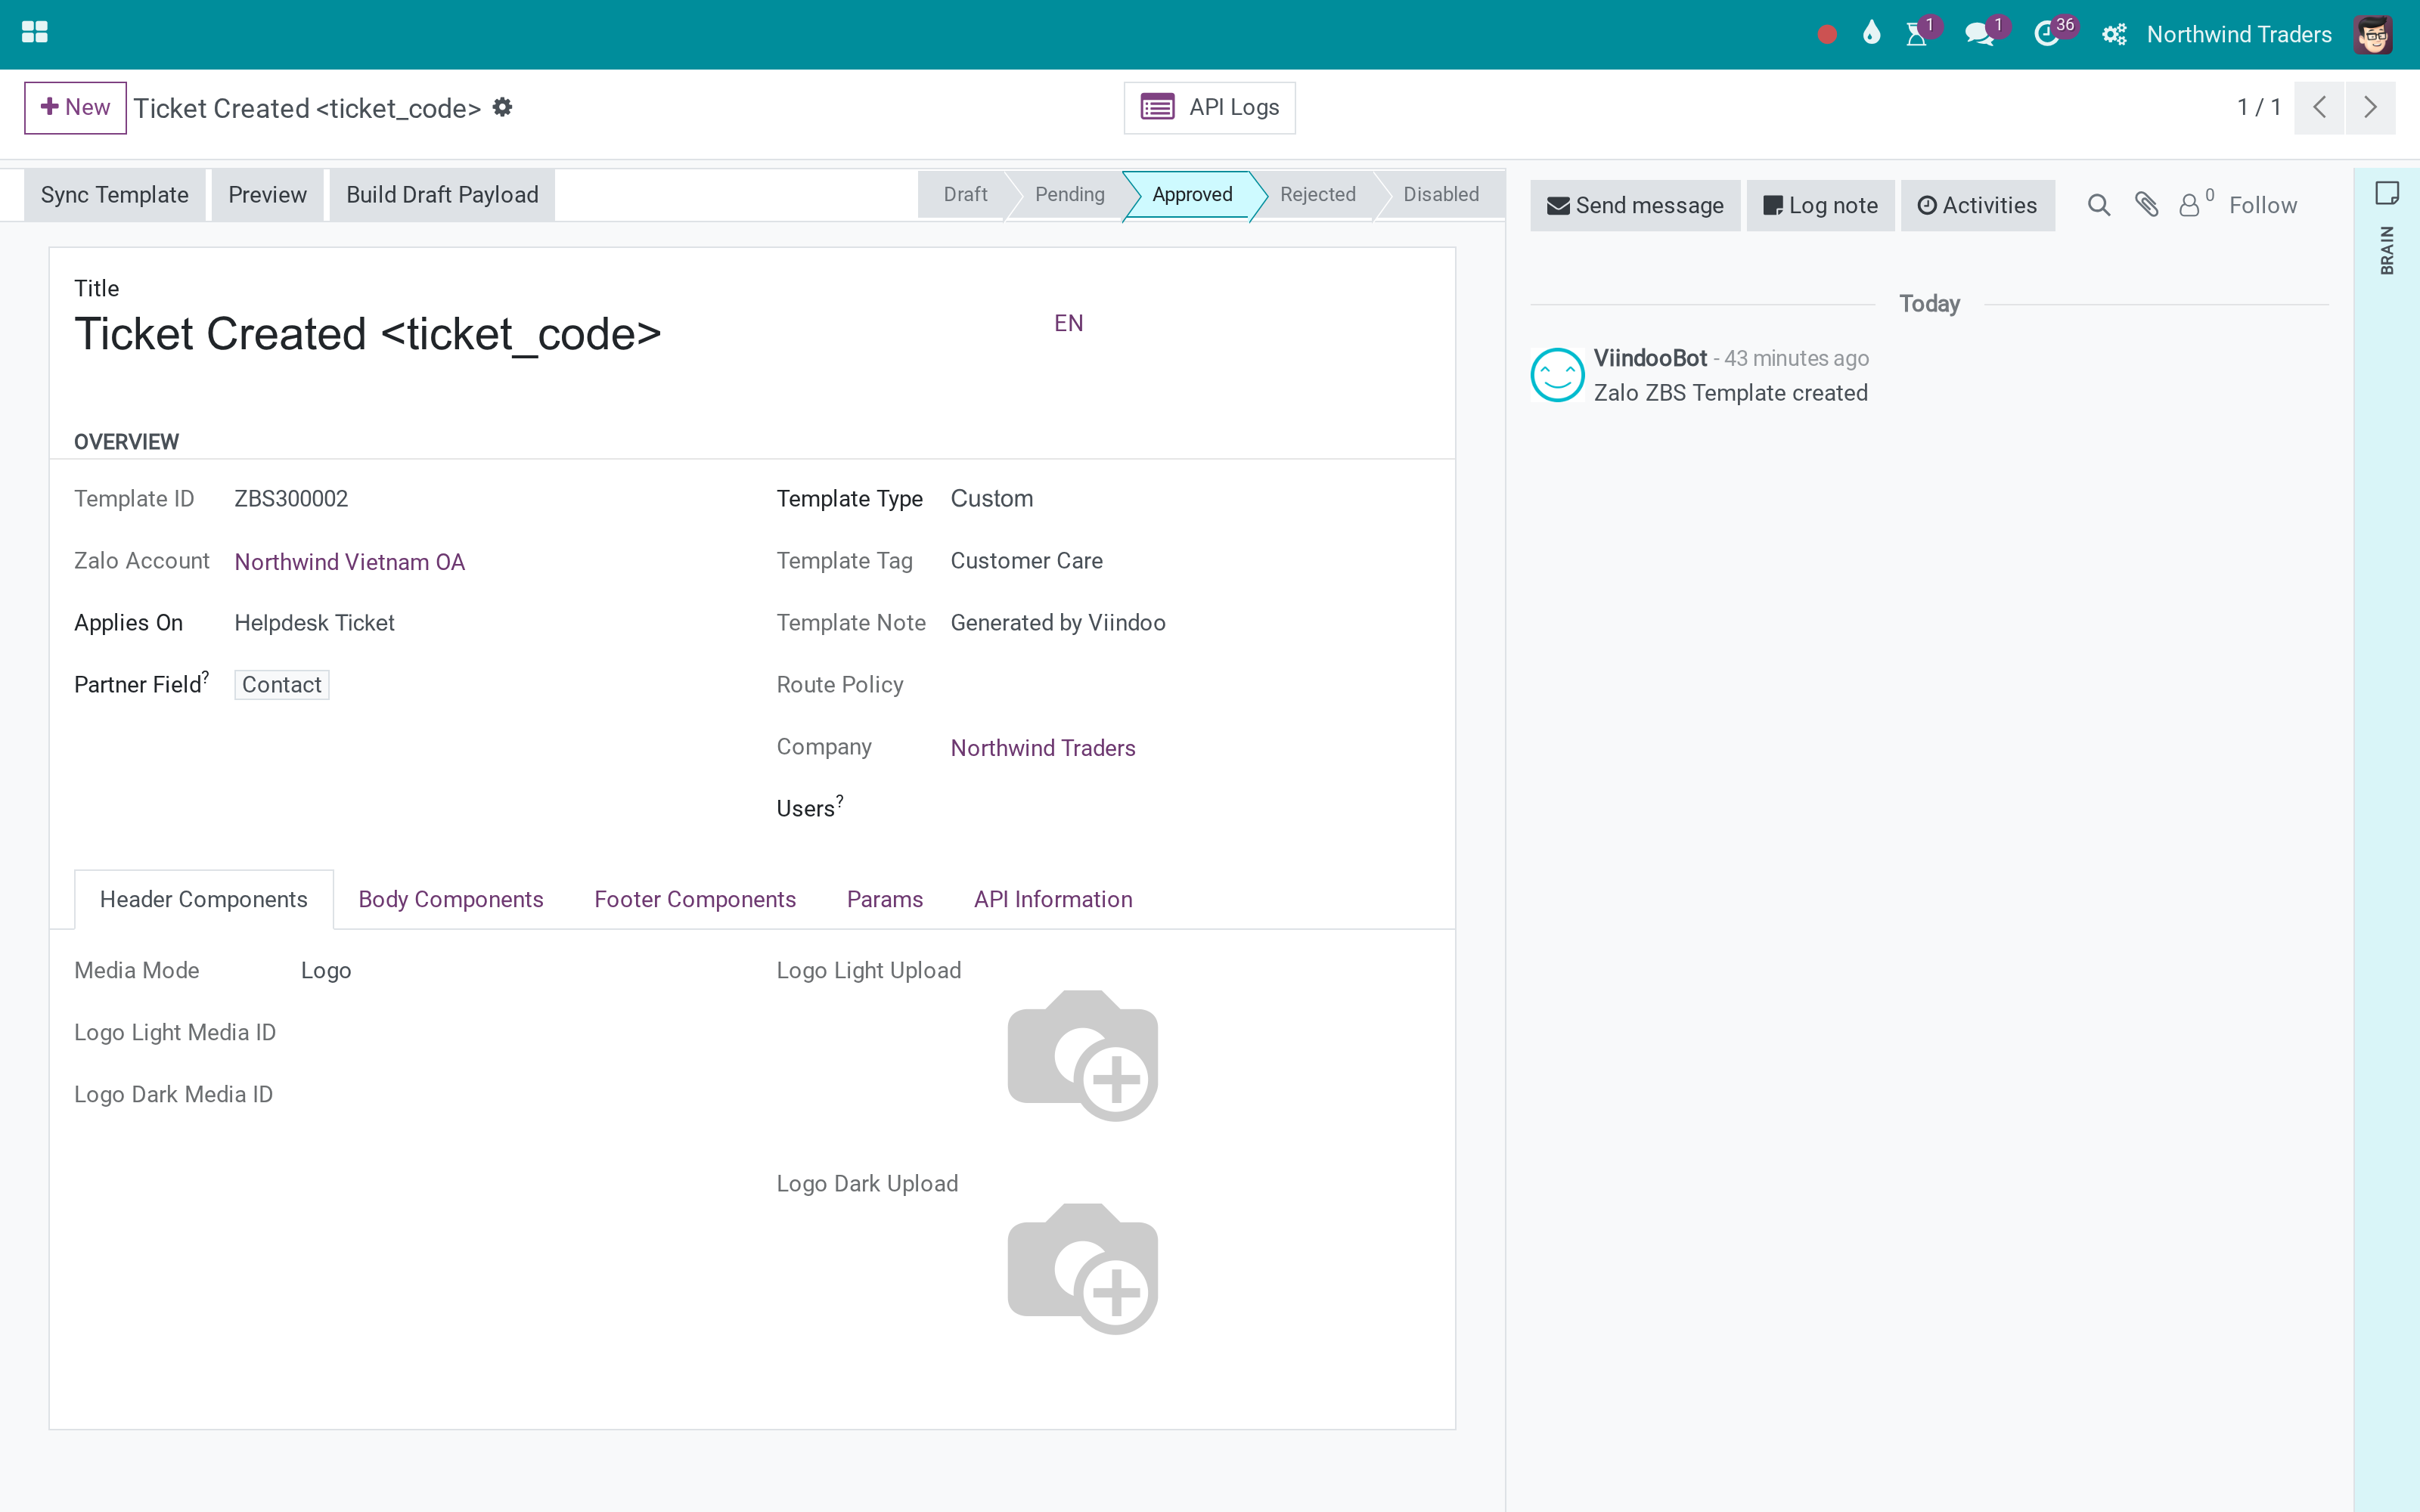Click the user avatar picture
The image size is (2420, 1512).
click(x=2373, y=35)
